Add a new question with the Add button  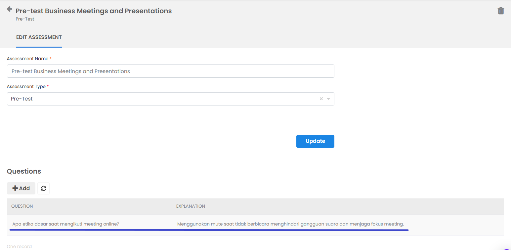[21, 188]
